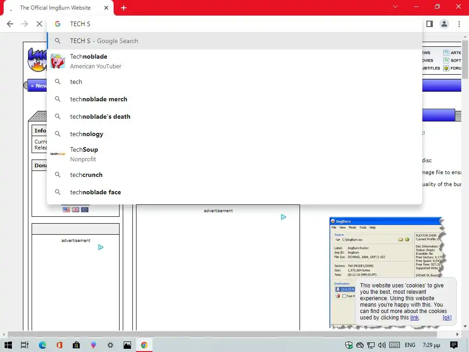Launch Microsoft Edge from taskbar
The width and height of the screenshot is (469, 352).
click(43, 345)
